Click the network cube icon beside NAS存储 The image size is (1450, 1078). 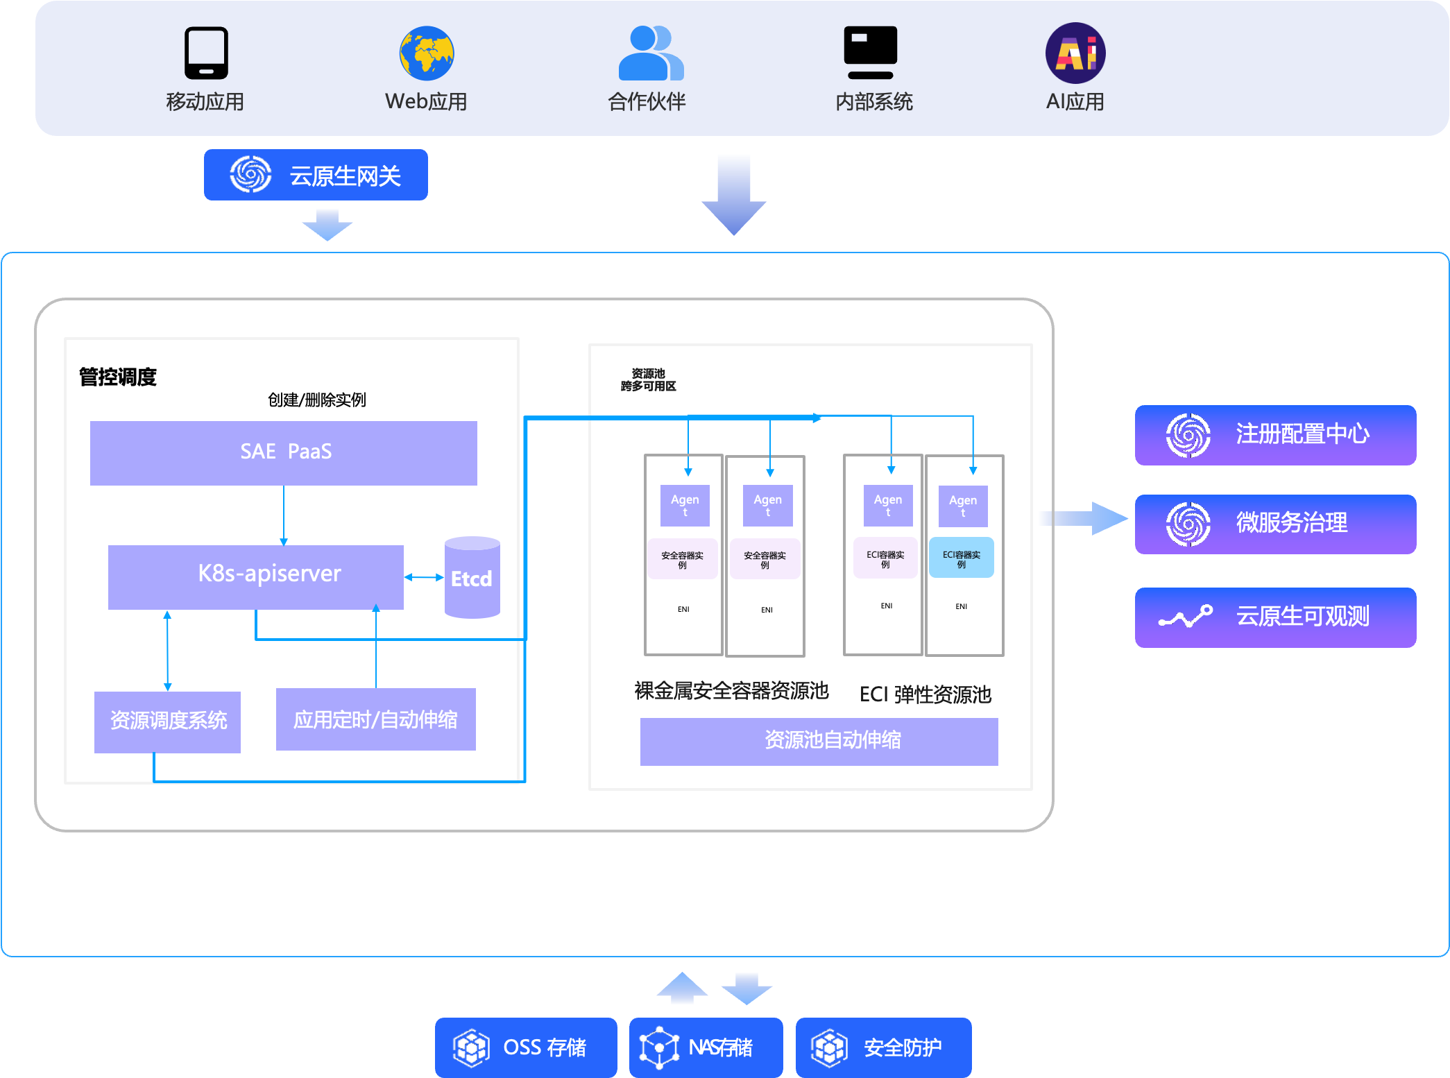pos(658,1047)
